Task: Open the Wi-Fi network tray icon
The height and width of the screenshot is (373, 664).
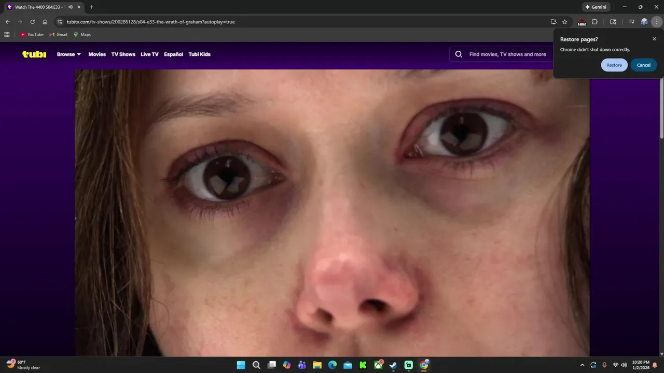Action: (616, 365)
